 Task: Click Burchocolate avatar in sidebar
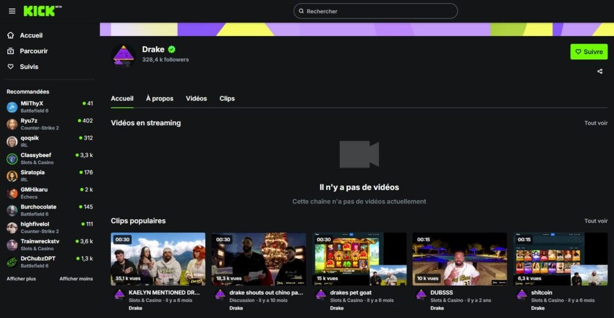click(x=12, y=210)
